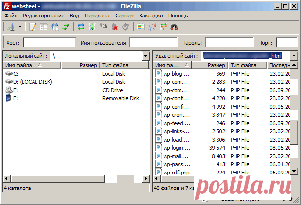Screen dimensions: 301x205
Task: Focus the Имя пользователя input field
Action: click(x=153, y=42)
